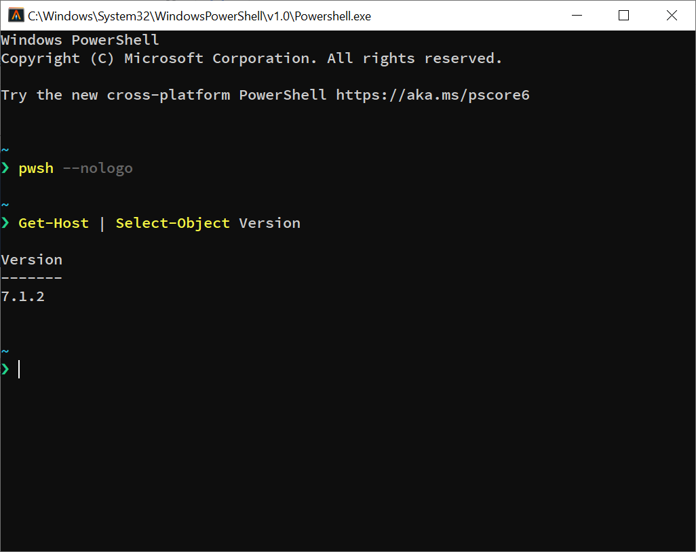Image resolution: width=696 pixels, height=552 pixels.
Task: Click the prompt arrow glyph beside the cursor
Action: [x=5, y=369]
